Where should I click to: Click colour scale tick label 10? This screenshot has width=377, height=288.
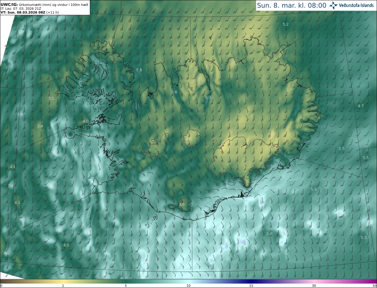coord(188,286)
